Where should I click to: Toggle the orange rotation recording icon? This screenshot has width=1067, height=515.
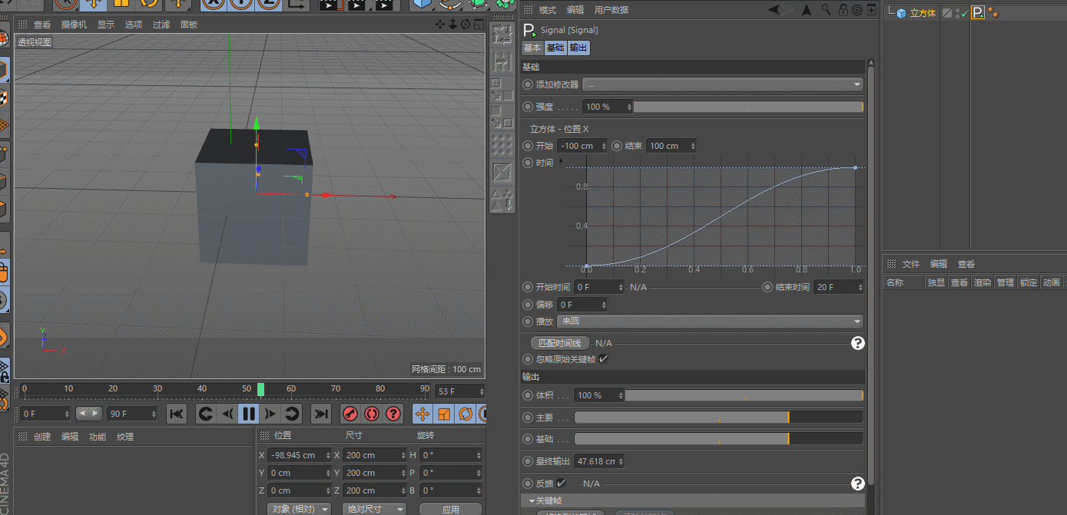tap(464, 414)
